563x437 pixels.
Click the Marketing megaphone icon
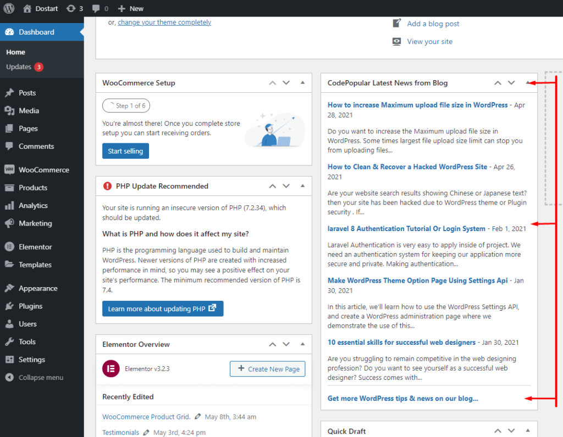(10, 223)
